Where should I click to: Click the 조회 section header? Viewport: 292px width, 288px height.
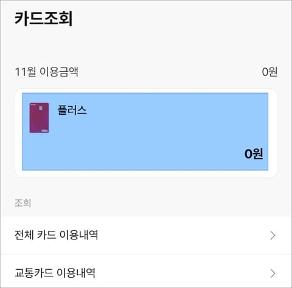[x=23, y=203]
